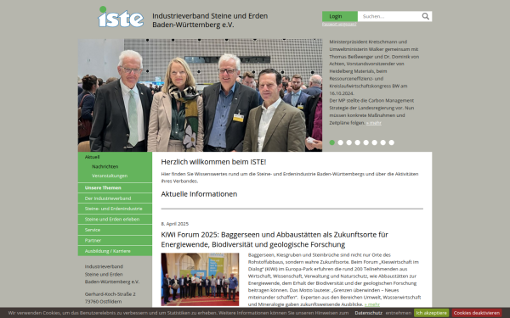Image resolution: width=510 pixels, height=318 pixels.
Task: Select the first slider dot
Action: click(331, 142)
